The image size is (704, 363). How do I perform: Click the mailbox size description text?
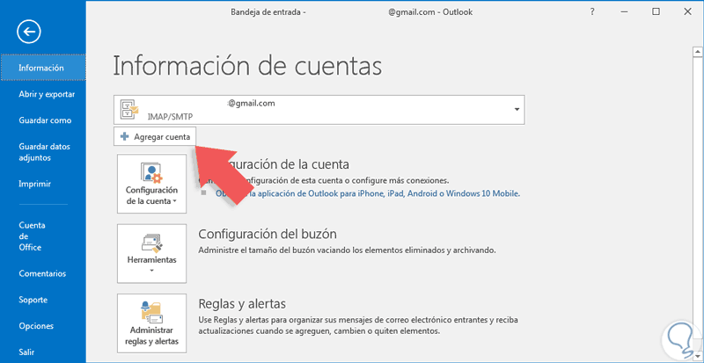click(x=347, y=250)
